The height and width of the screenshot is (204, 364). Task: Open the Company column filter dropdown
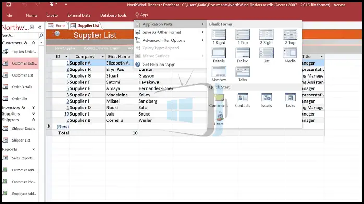pyautogui.click(x=102, y=57)
